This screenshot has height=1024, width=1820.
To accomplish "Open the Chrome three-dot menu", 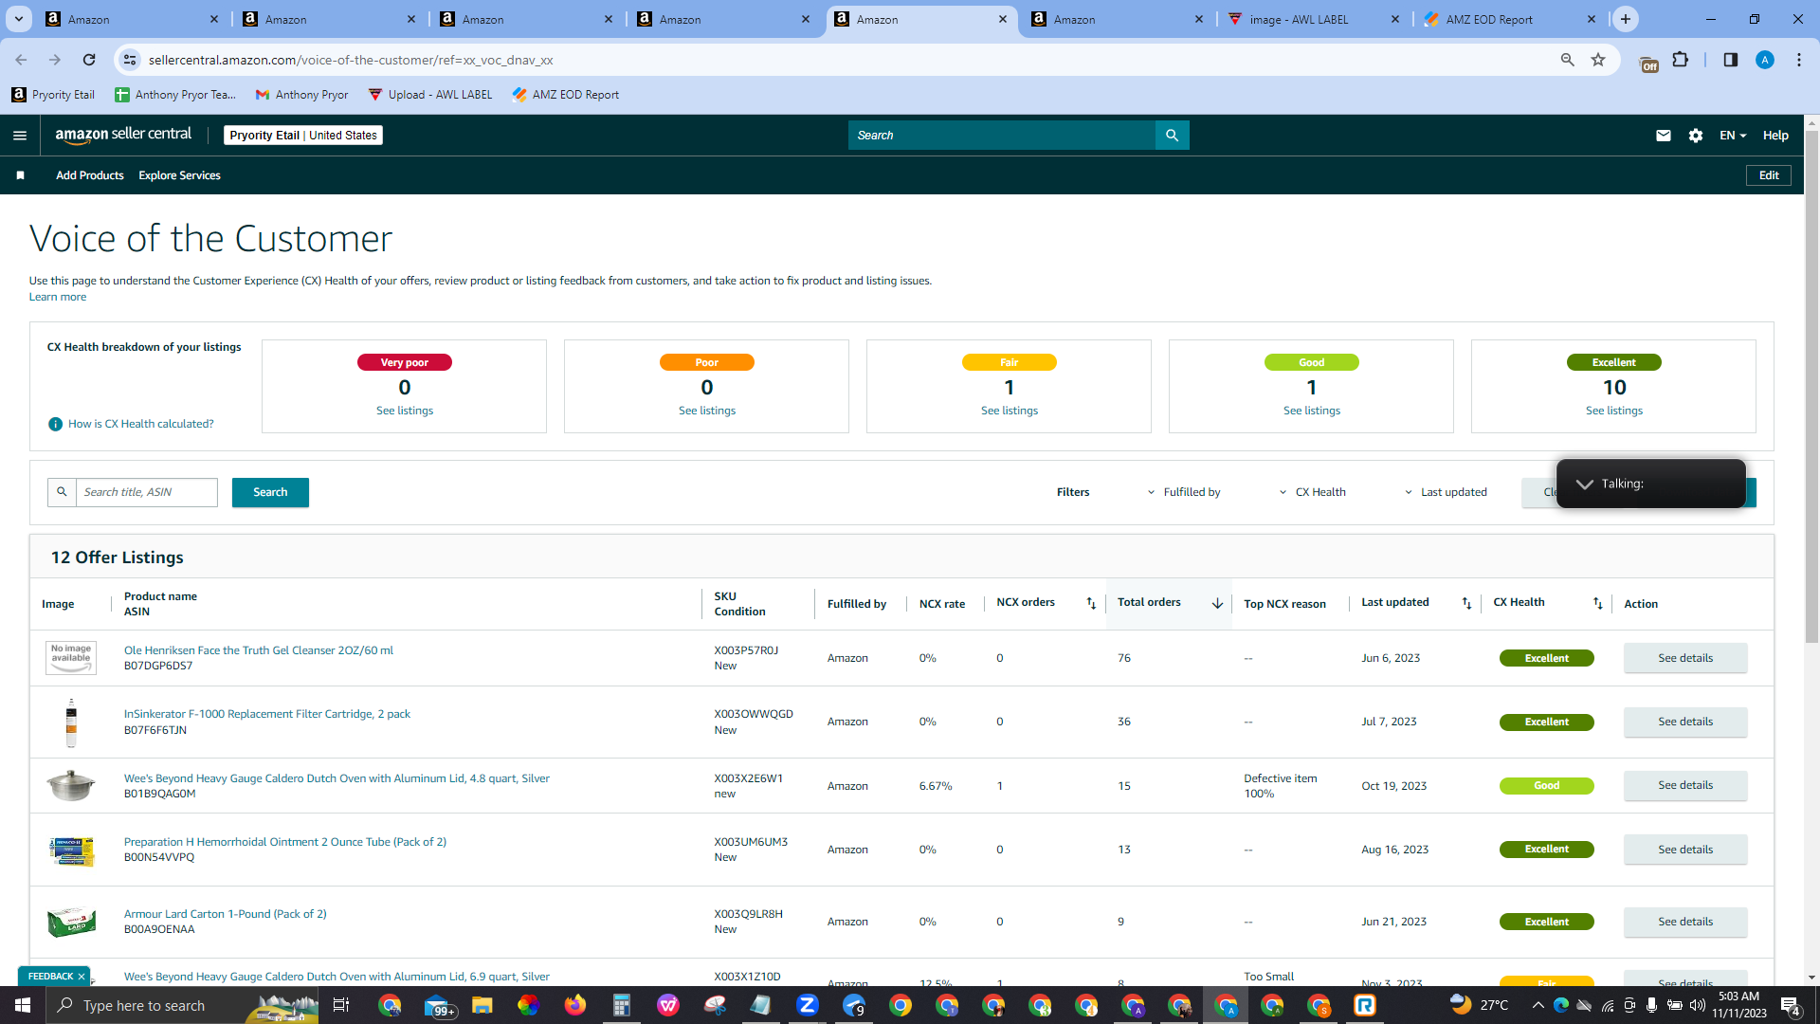I will pos(1799,60).
